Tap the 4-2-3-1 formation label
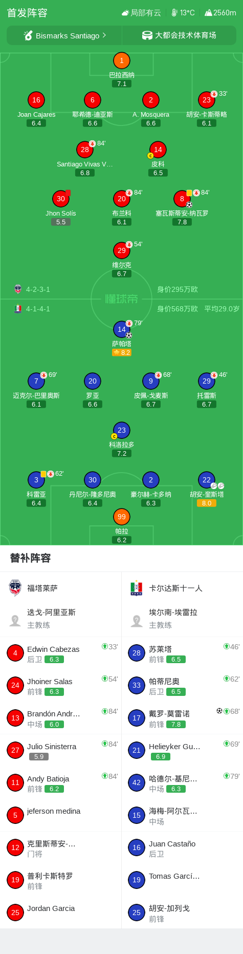The image size is (243, 954). [x=38, y=289]
